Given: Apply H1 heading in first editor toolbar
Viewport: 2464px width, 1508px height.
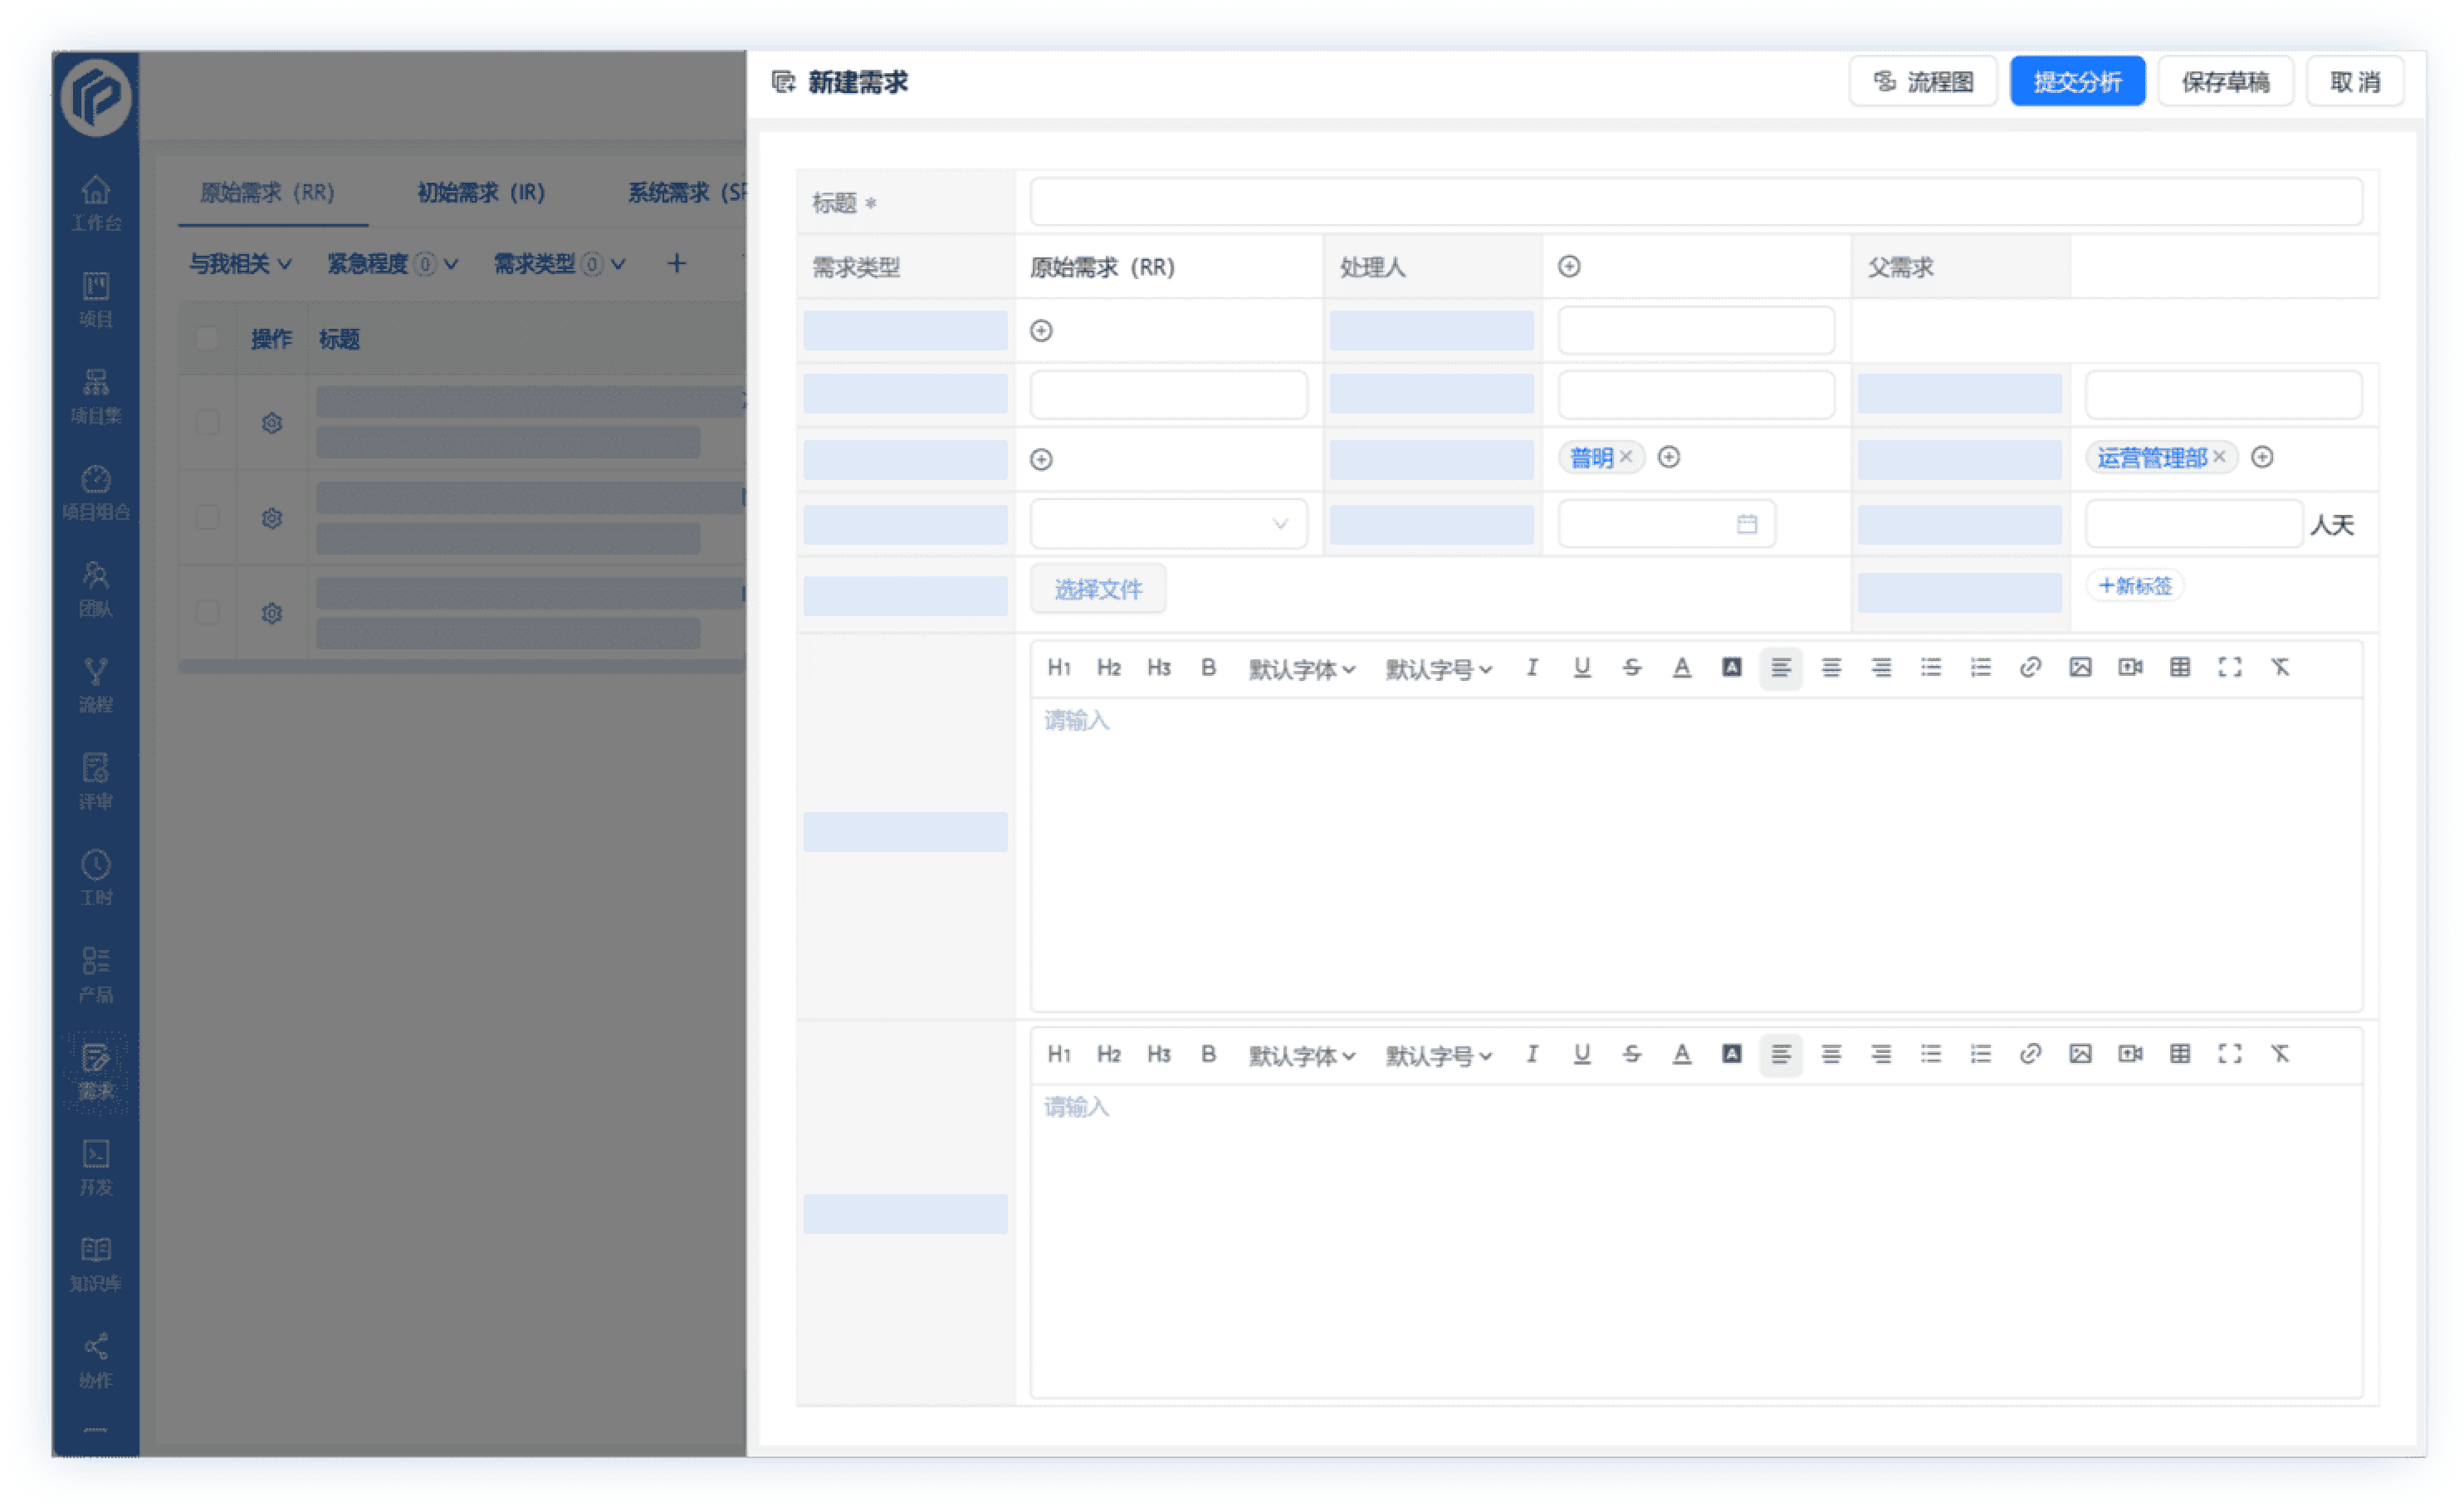Looking at the screenshot, I should (x=1059, y=668).
